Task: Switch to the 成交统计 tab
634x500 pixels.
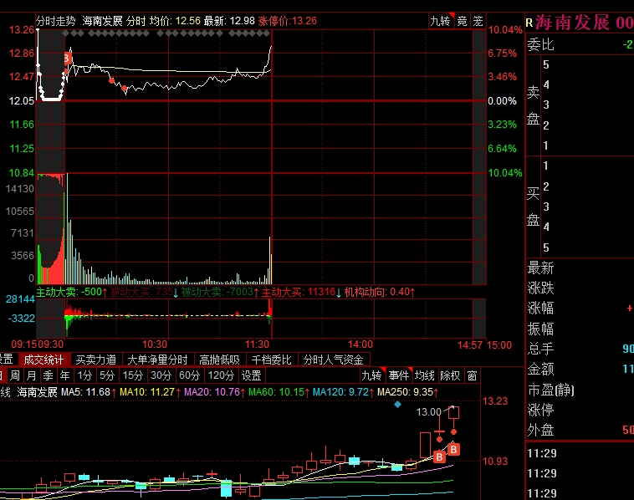Action: 43,360
